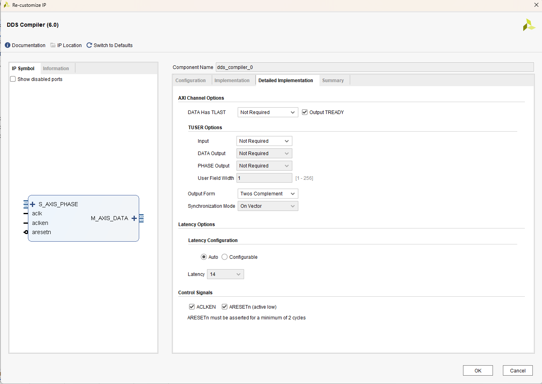Screen dimensions: 542x384
Task: Click M_AXIS_DATA port label
Action: coord(109,219)
